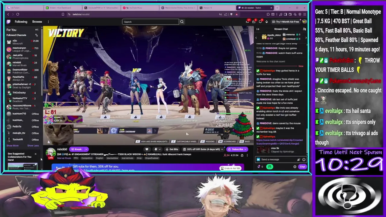
Task: Open the Bits cheer icon in chat input
Action: [x=299, y=159]
